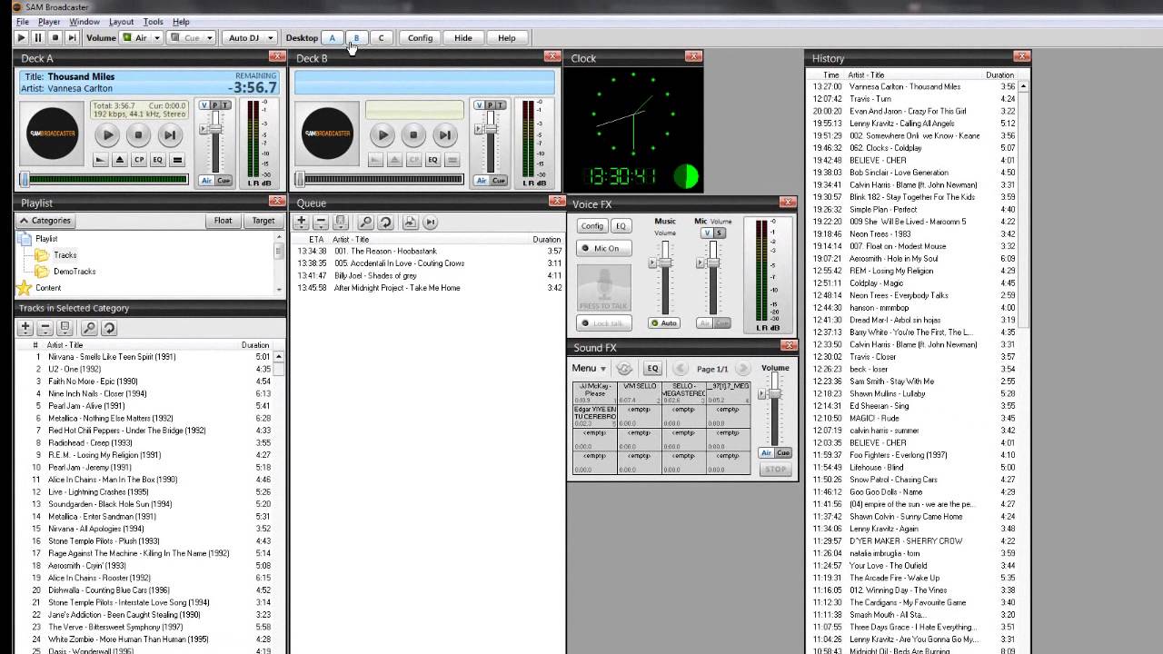This screenshot has height=654, width=1163.
Task: Switch to Desktop C
Action: [381, 38]
